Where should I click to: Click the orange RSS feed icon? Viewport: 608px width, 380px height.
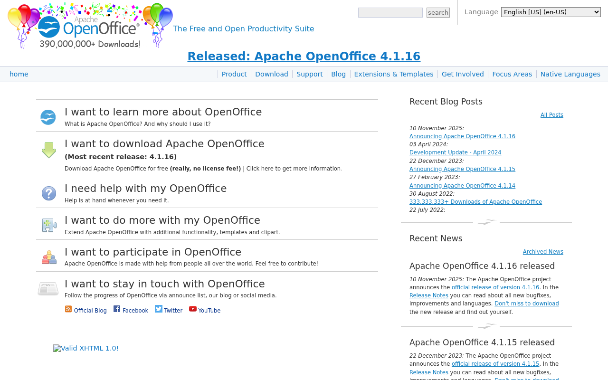coord(68,309)
